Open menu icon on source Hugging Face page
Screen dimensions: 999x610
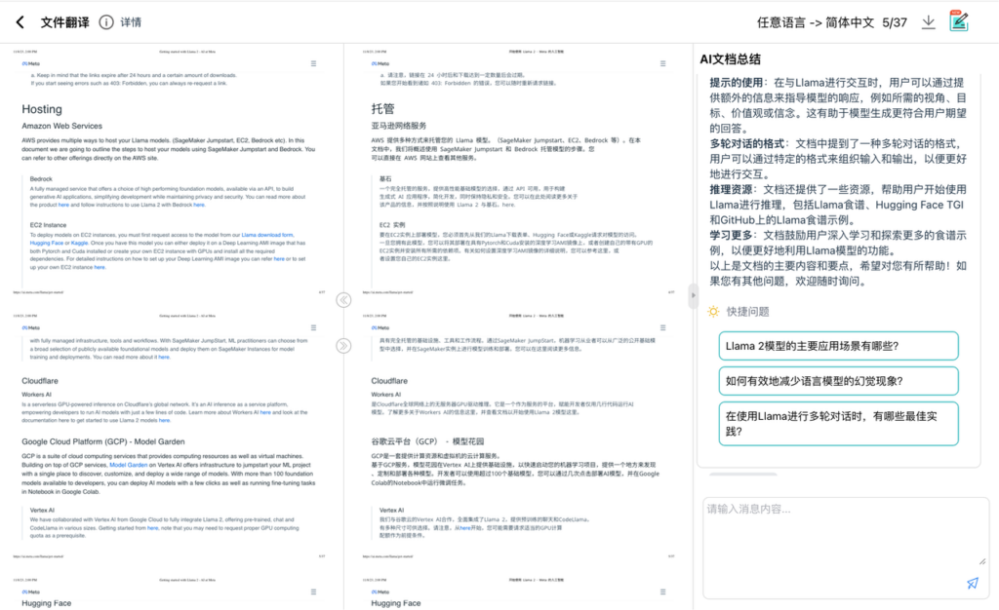click(313, 591)
